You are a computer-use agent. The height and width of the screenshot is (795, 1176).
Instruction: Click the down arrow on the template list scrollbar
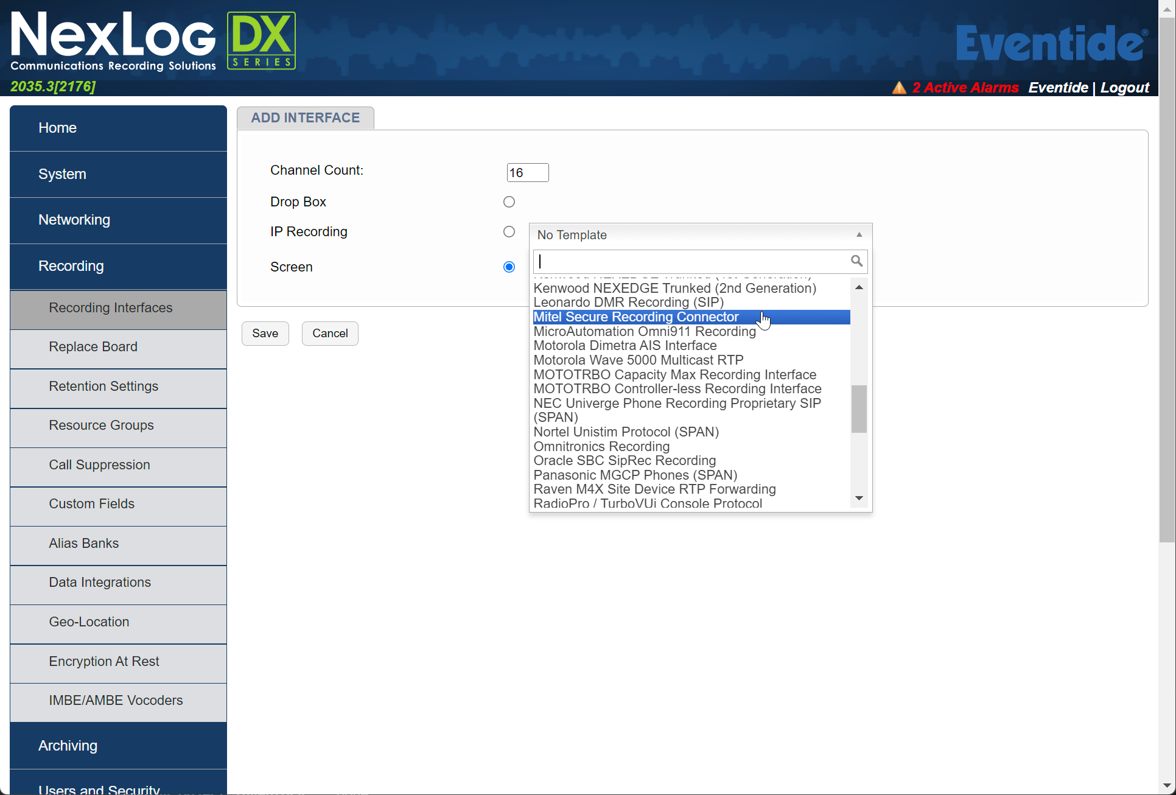859,497
